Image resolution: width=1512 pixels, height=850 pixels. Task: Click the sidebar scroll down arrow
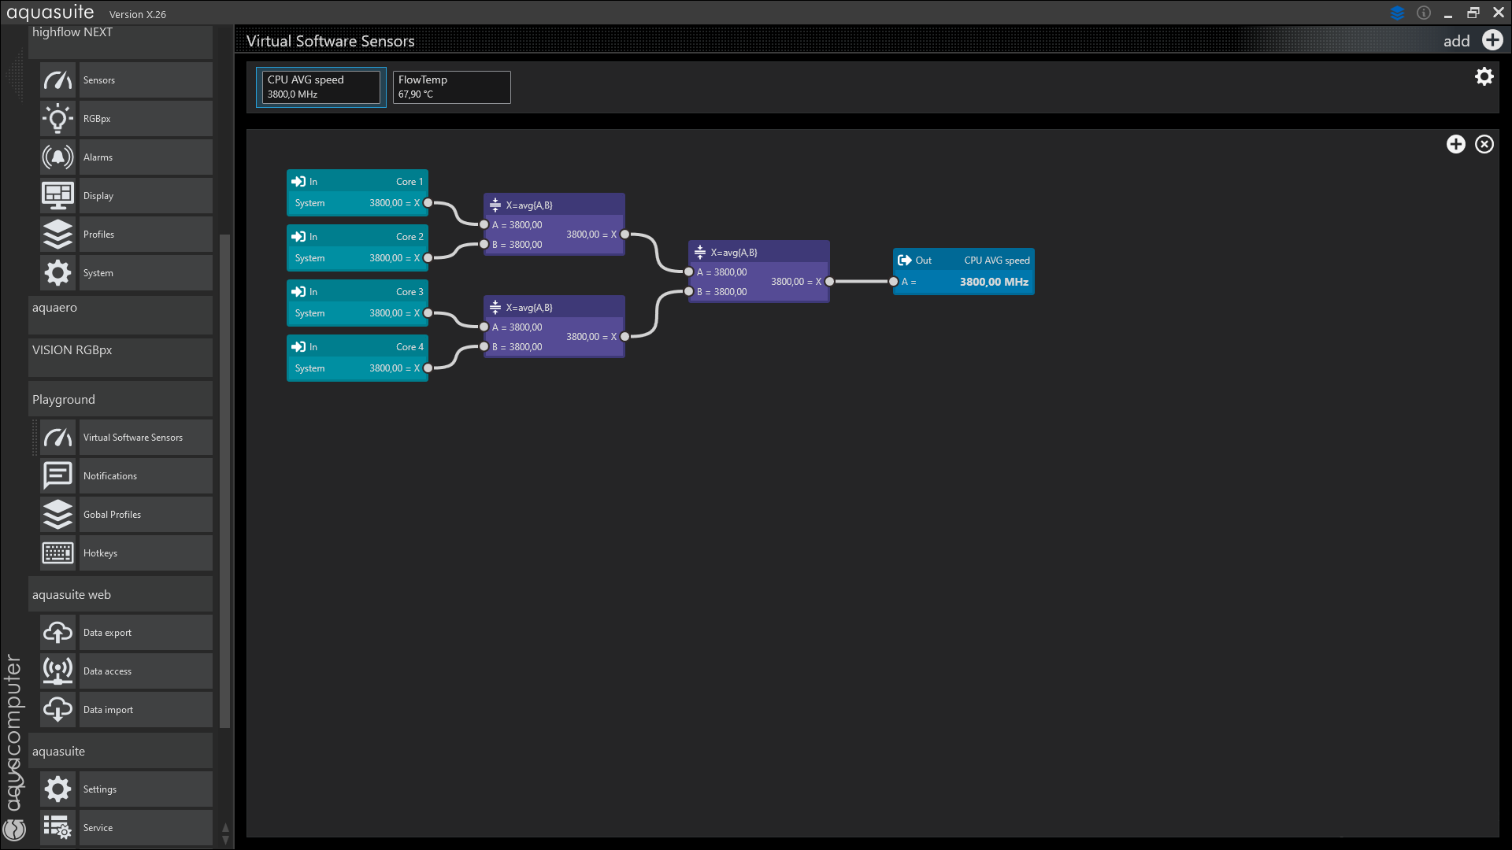tap(225, 840)
